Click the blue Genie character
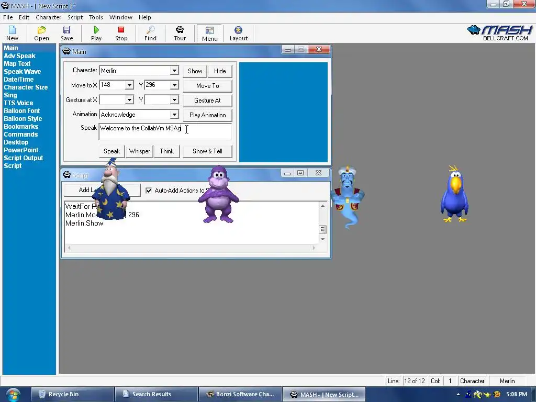This screenshot has height=402, width=536. point(348,197)
